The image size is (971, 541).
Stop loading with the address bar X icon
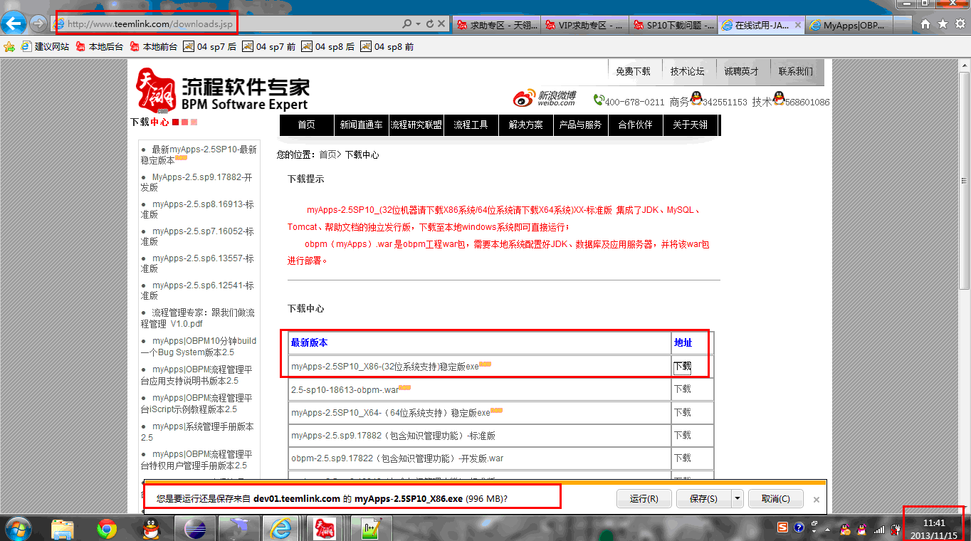tap(441, 24)
